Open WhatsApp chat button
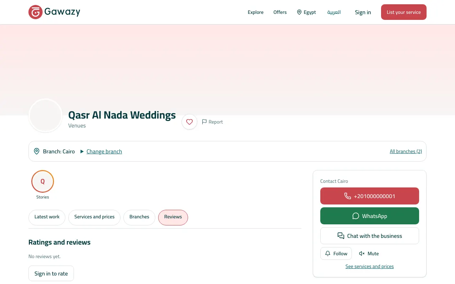This screenshot has height=284, width=455. pos(370,216)
